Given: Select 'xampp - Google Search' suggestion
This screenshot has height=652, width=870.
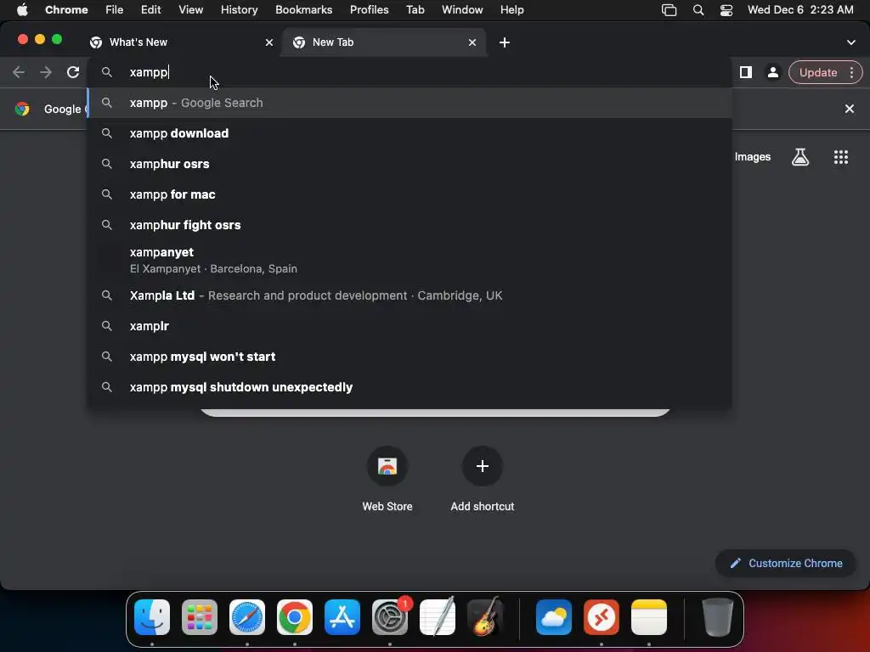Looking at the screenshot, I should click(x=410, y=103).
